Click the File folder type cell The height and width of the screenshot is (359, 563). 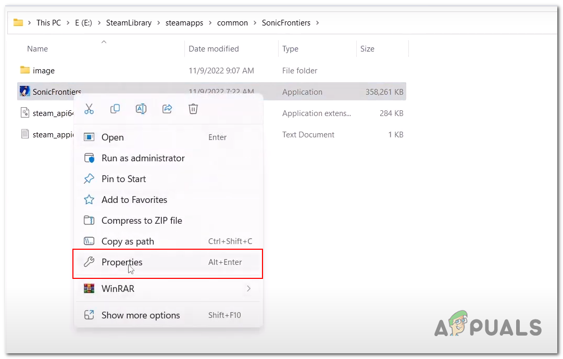299,71
